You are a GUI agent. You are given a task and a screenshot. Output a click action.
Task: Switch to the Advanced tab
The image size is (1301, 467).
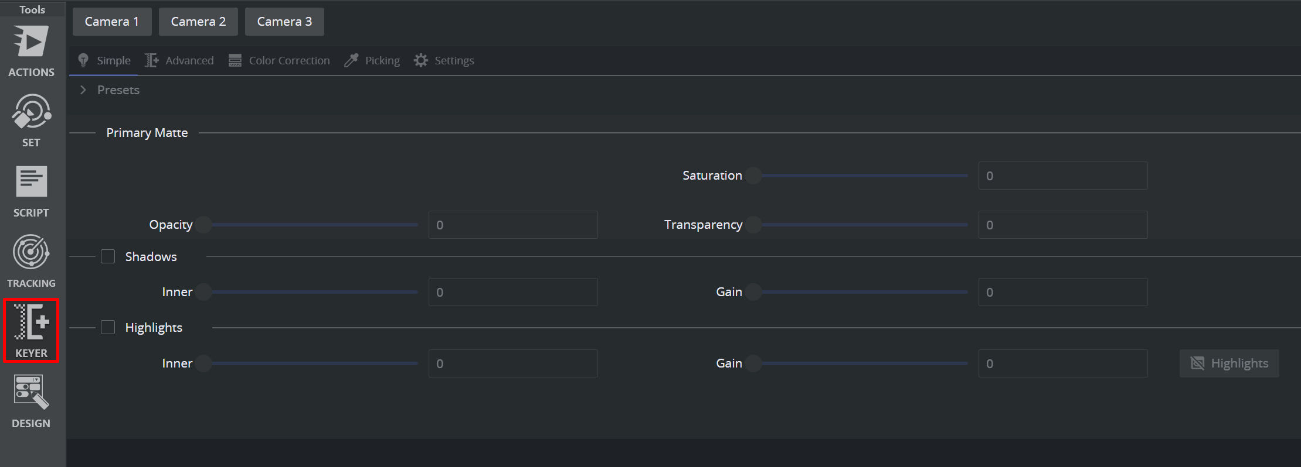(179, 61)
